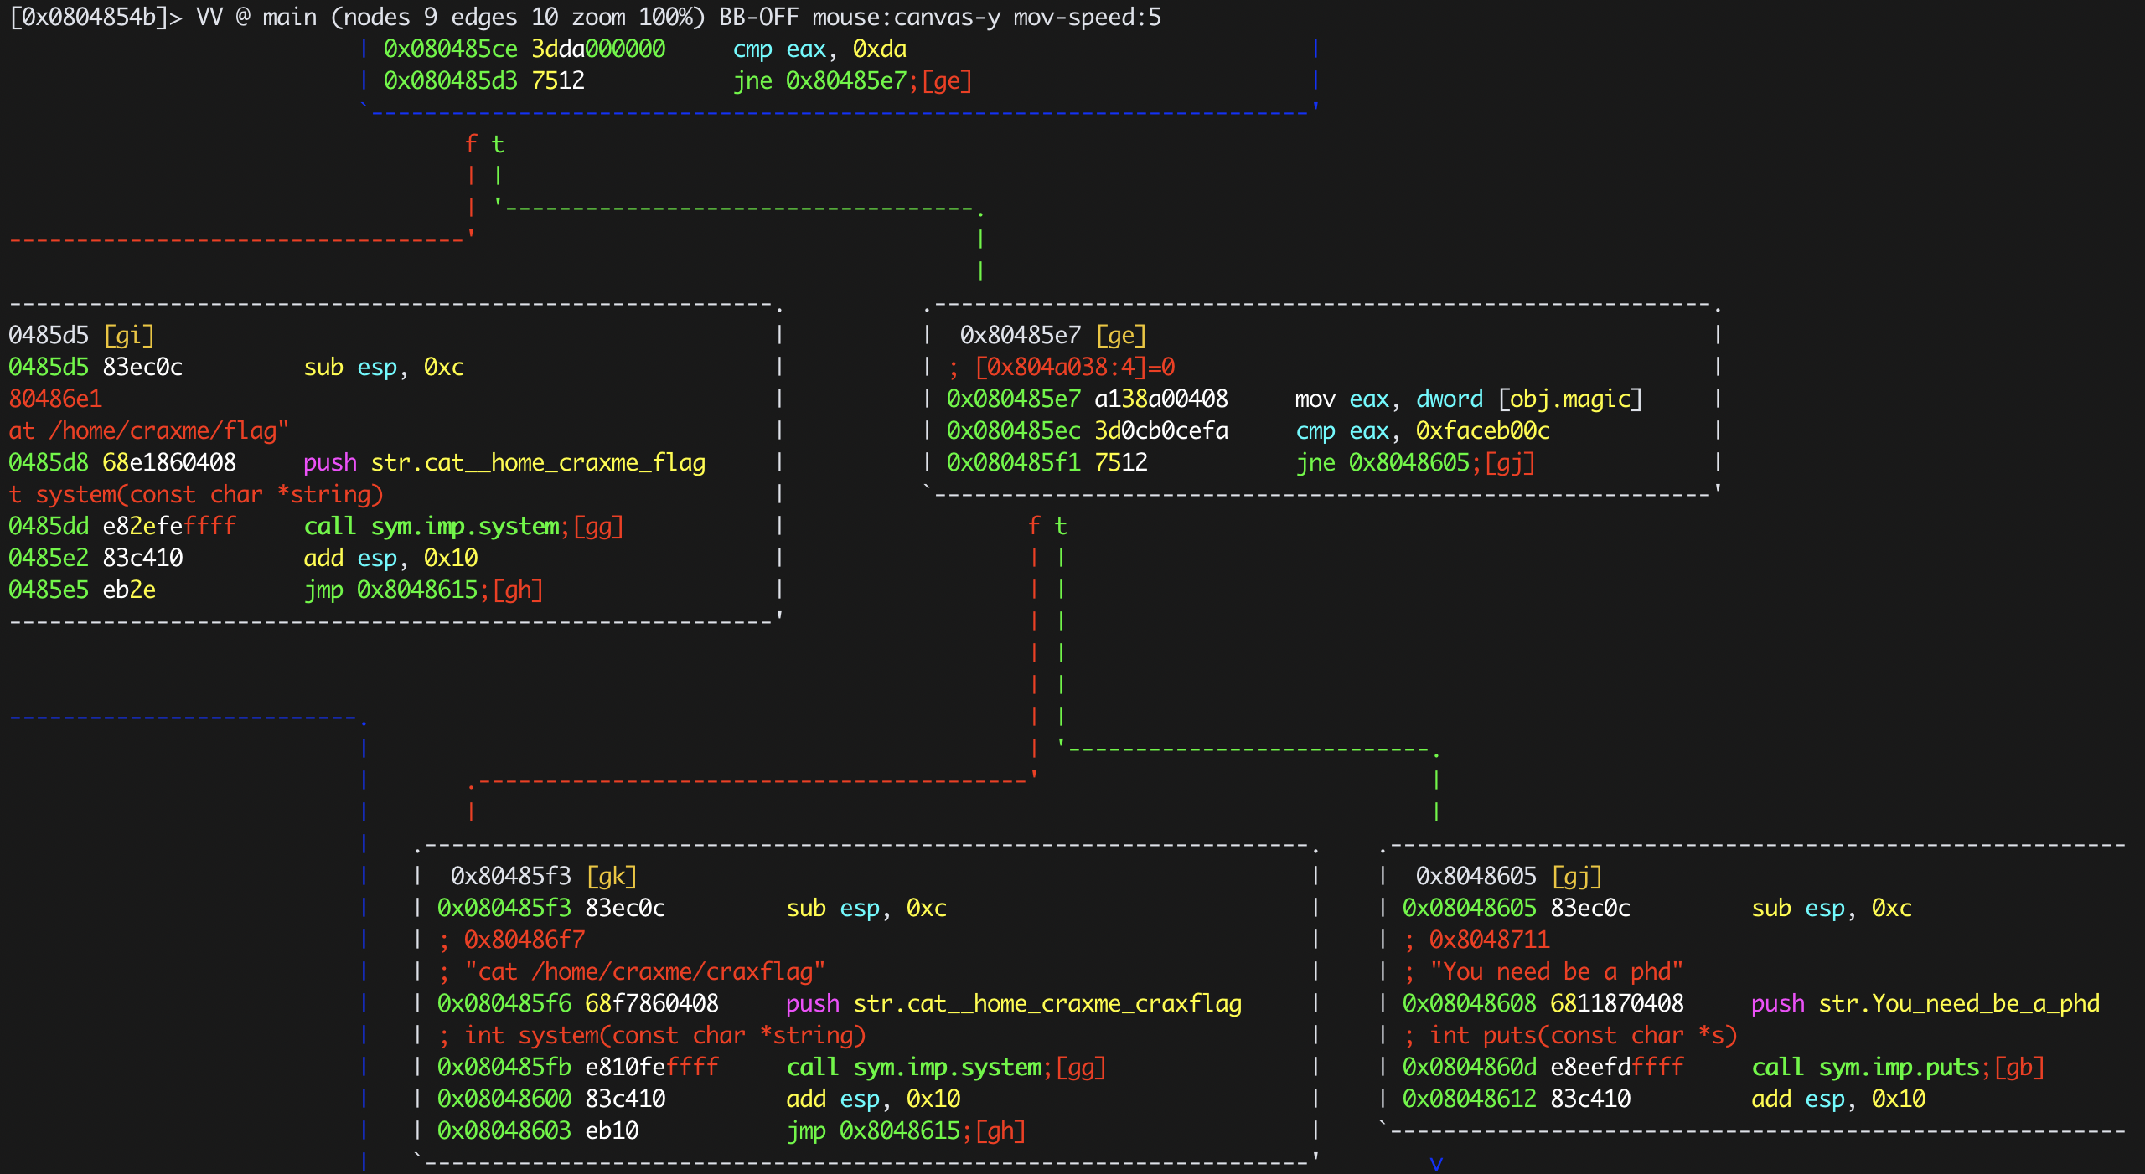Click the 'sub esp, 0xc' at 0x08048605
The height and width of the screenshot is (1174, 2145).
(1832, 909)
